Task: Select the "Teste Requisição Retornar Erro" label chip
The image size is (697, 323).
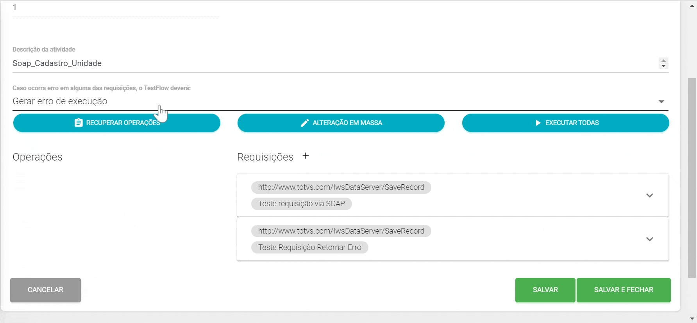Action: click(x=309, y=248)
